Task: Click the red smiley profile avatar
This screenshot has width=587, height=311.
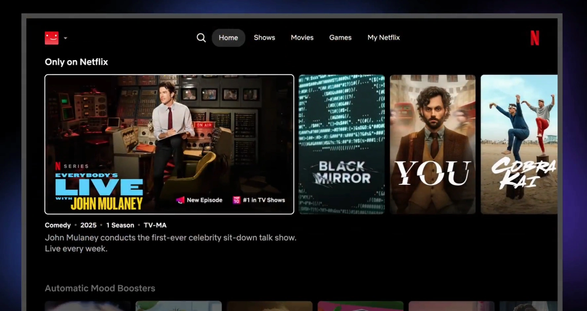Action: 52,38
